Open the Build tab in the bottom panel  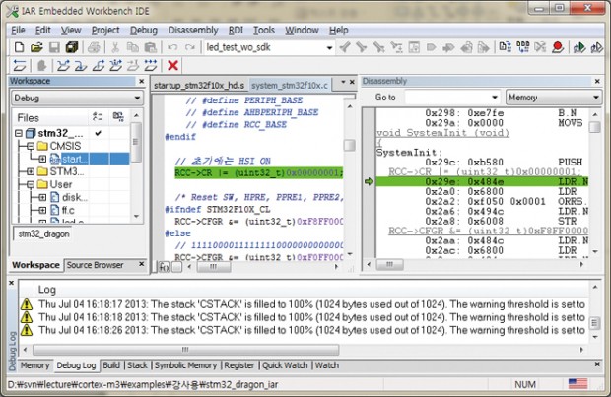(111, 365)
